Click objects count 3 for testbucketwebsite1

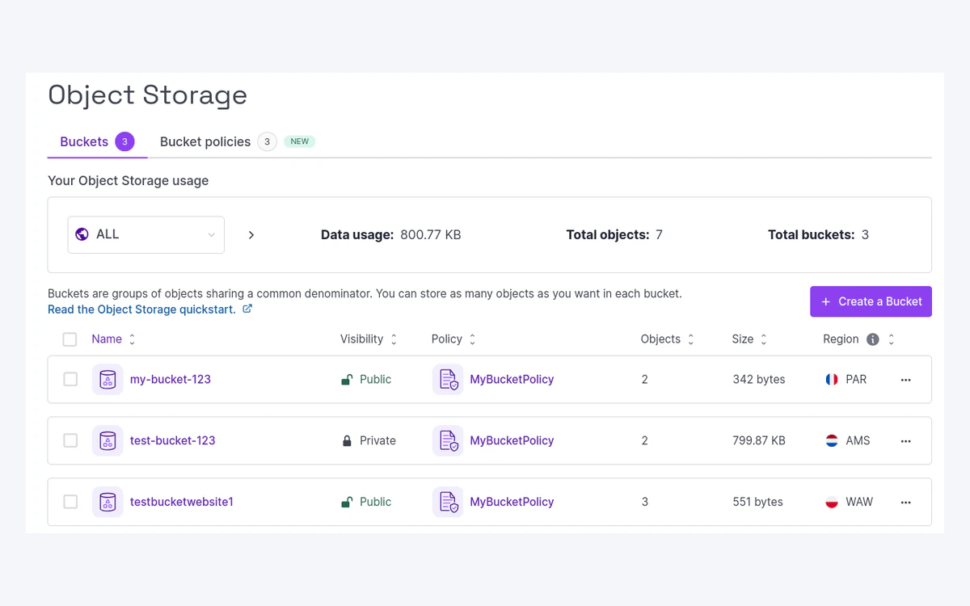click(645, 503)
